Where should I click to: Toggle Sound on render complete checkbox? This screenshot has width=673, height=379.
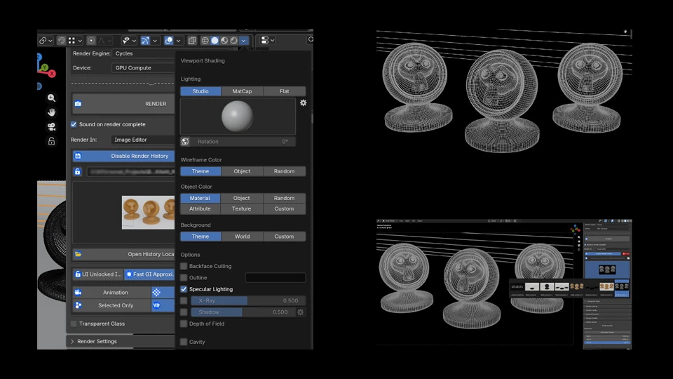point(74,125)
